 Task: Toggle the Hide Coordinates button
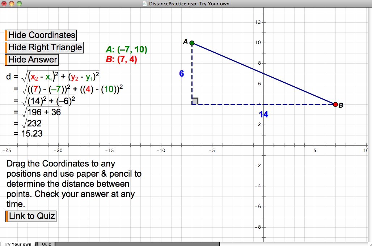[x=41, y=35]
